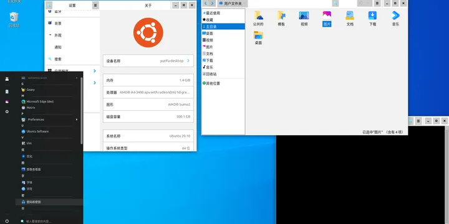Click the search icon in Settings header

click(x=49, y=5)
